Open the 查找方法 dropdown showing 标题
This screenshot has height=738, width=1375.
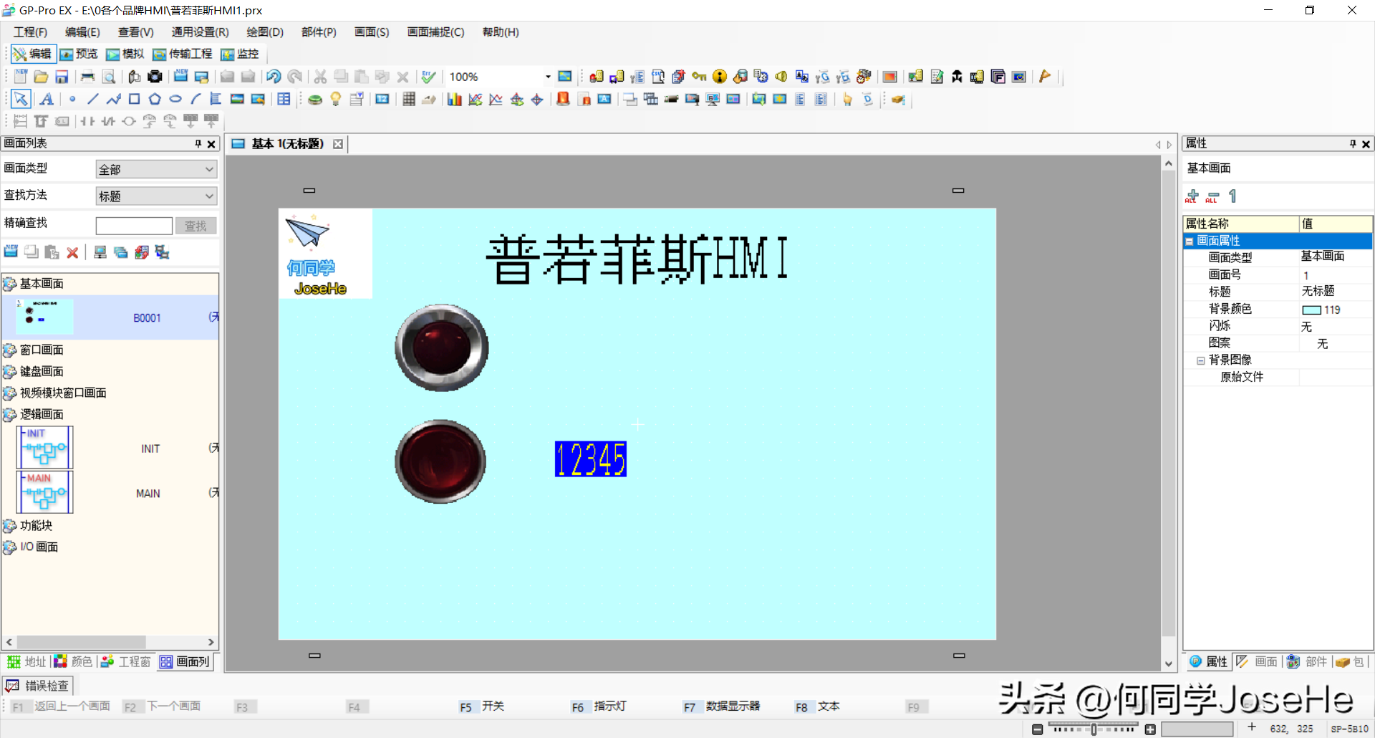point(156,196)
